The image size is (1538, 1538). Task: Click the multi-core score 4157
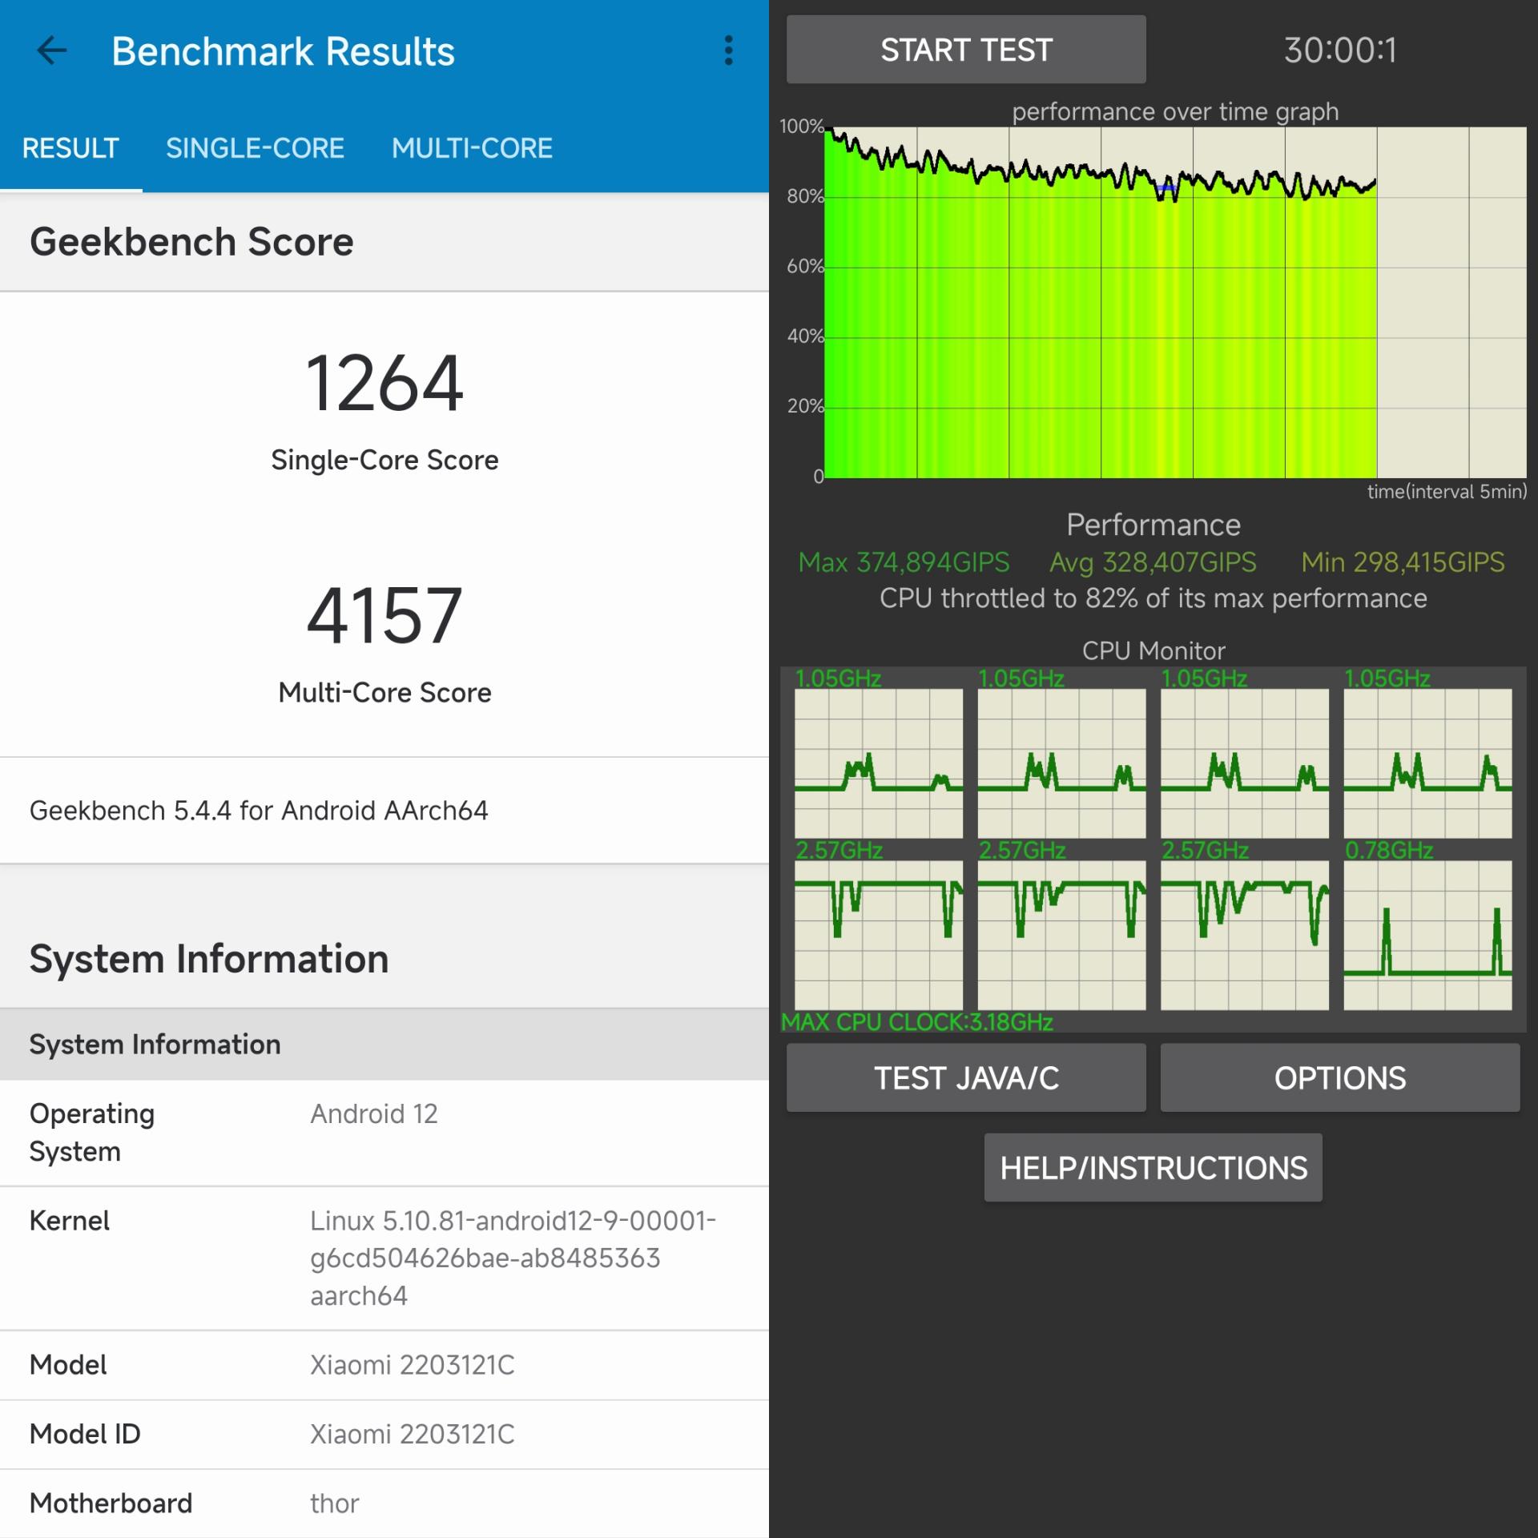point(384,615)
